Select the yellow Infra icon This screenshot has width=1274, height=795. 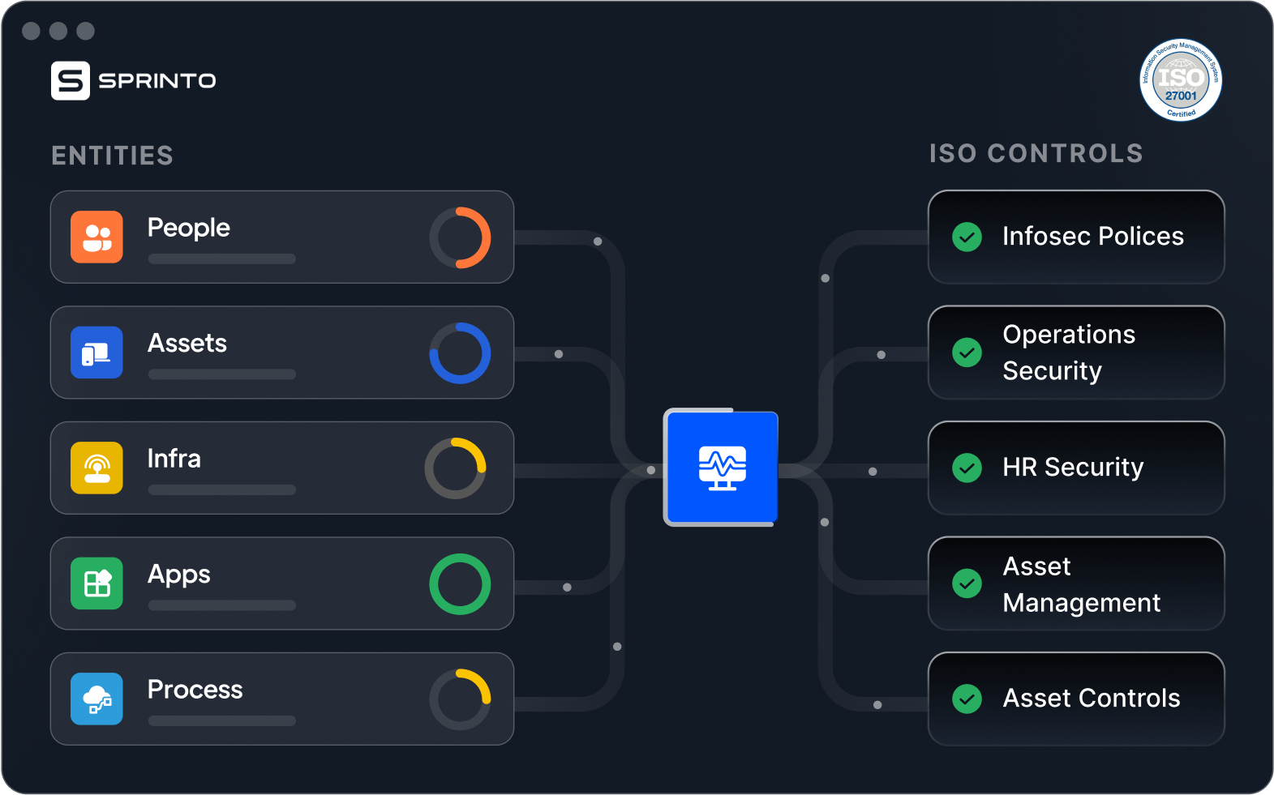pyautogui.click(x=97, y=468)
